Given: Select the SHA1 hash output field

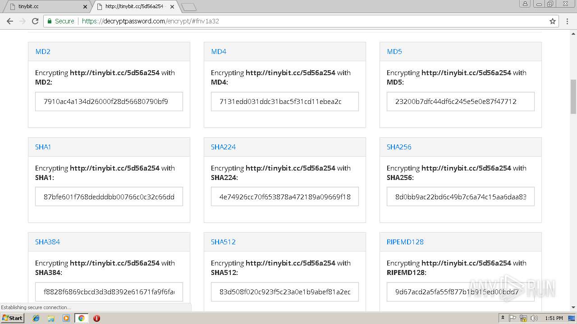Looking at the screenshot, I should click(109, 197).
